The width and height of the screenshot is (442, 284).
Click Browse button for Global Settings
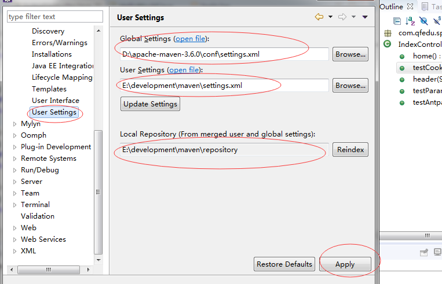coord(350,54)
